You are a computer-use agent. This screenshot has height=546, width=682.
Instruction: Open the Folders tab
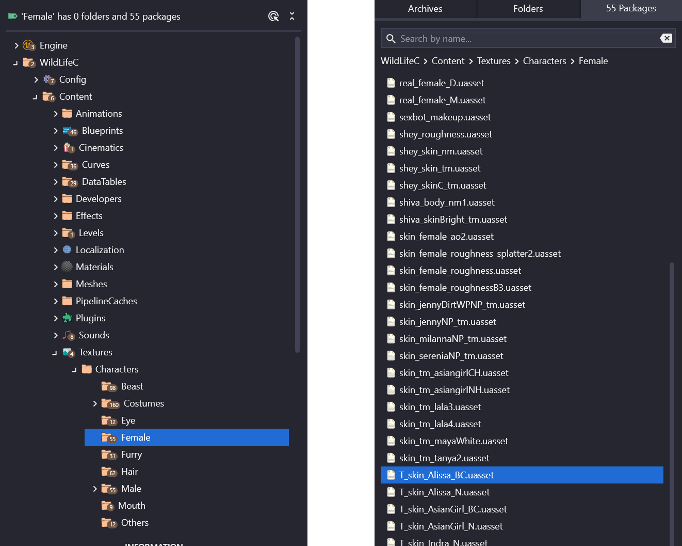coord(528,9)
